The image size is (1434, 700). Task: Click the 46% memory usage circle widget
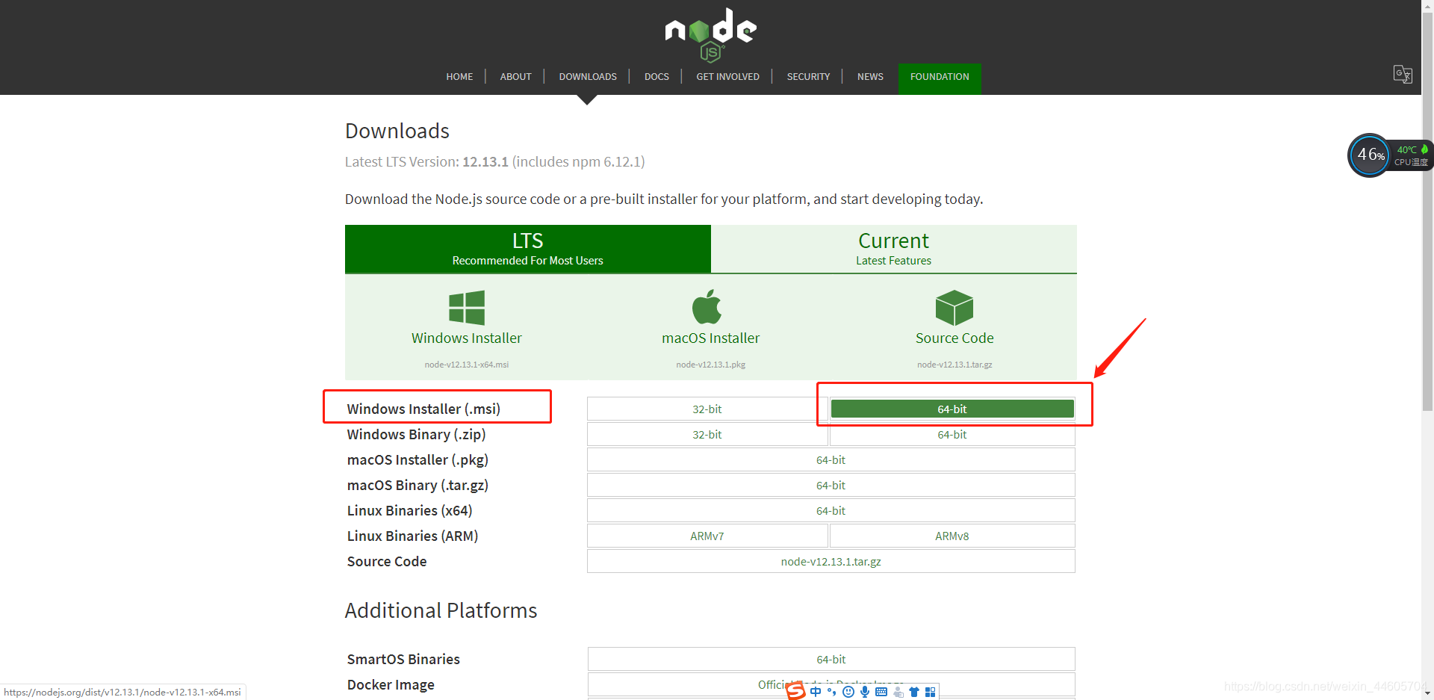1370,155
